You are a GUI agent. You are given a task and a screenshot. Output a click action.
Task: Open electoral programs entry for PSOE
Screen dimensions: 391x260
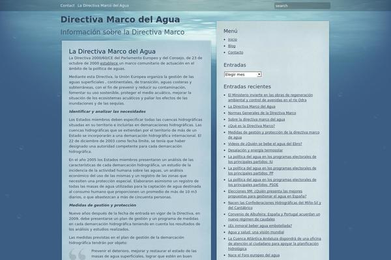(x=272, y=182)
